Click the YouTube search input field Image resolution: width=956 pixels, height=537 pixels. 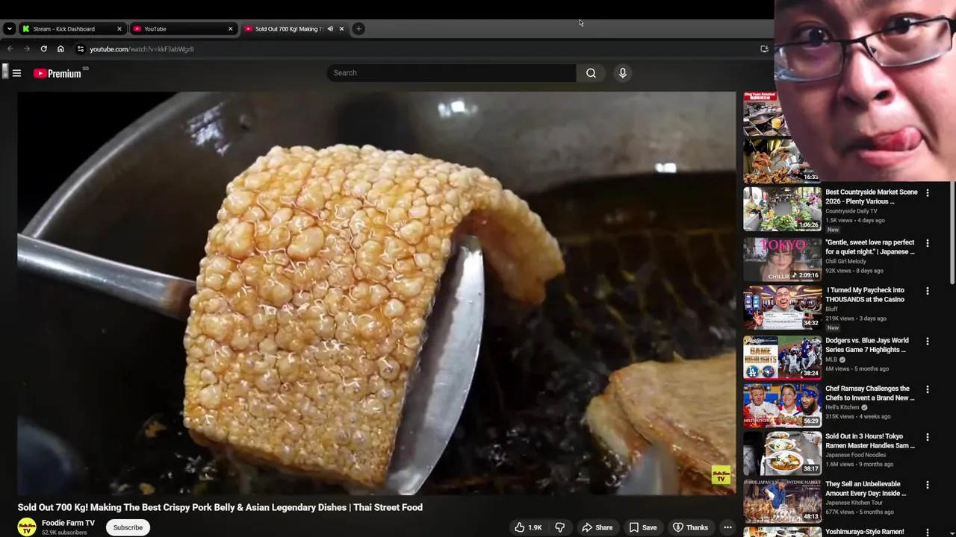coord(451,73)
